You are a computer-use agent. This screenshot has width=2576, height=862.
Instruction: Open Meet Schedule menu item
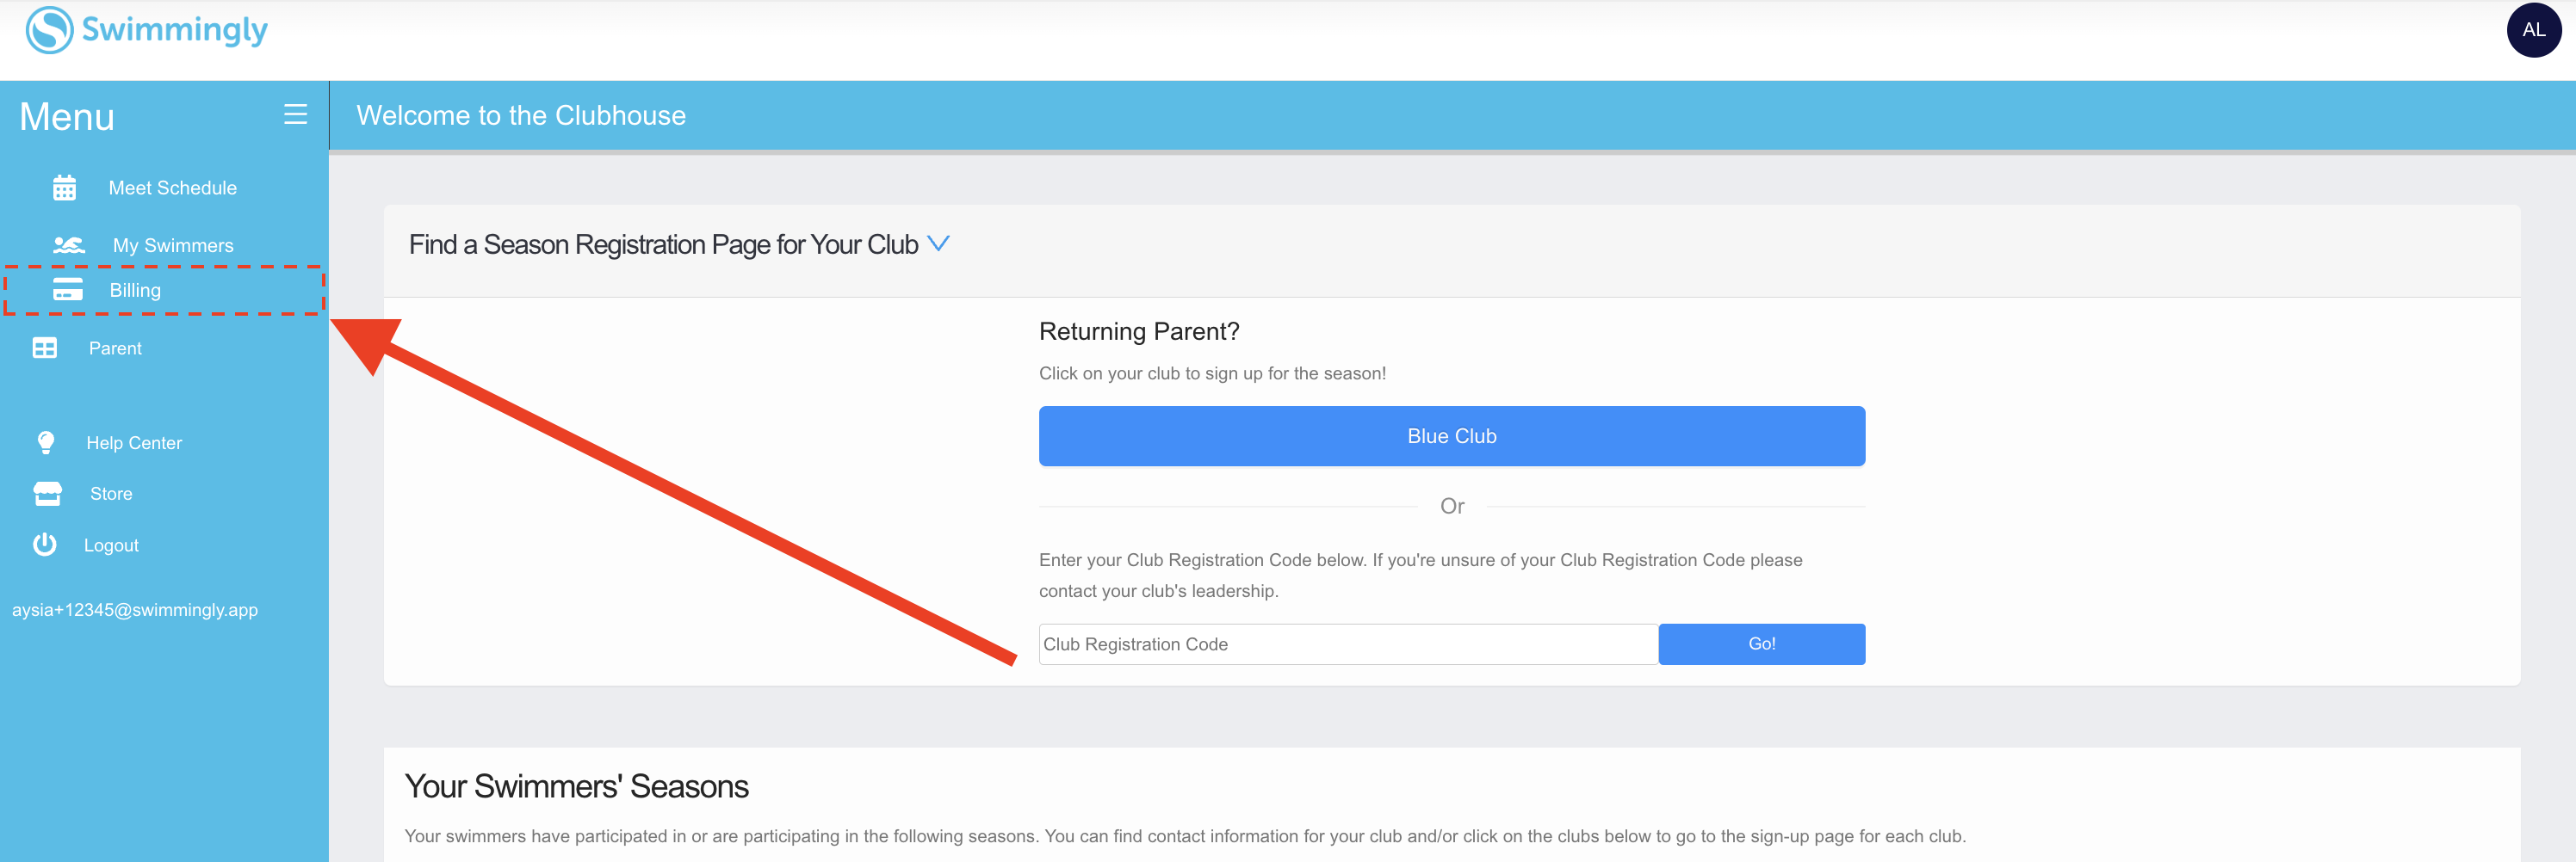[172, 188]
